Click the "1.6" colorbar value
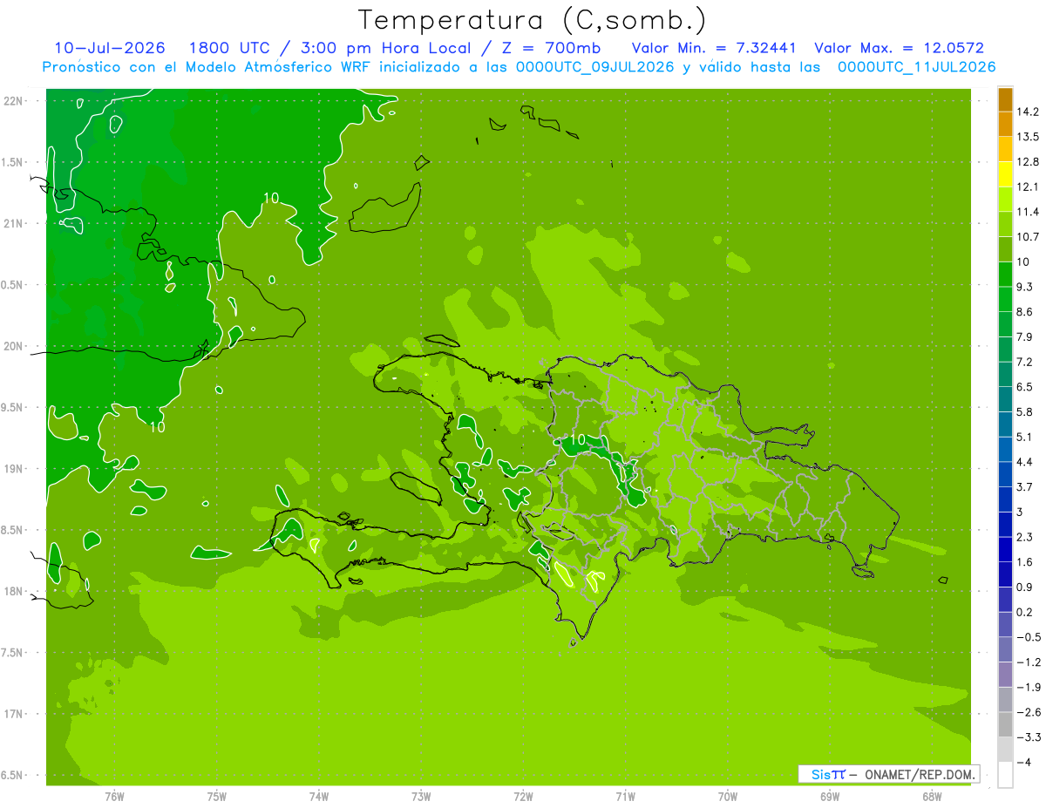Image resolution: width=1046 pixels, height=808 pixels. (x=1025, y=562)
